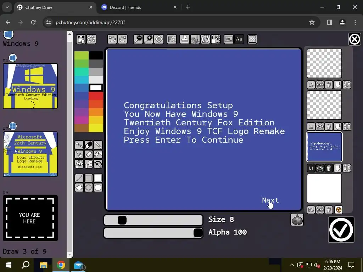Redo the last undone stroke
The width and height of the screenshot is (363, 272).
[122, 39]
